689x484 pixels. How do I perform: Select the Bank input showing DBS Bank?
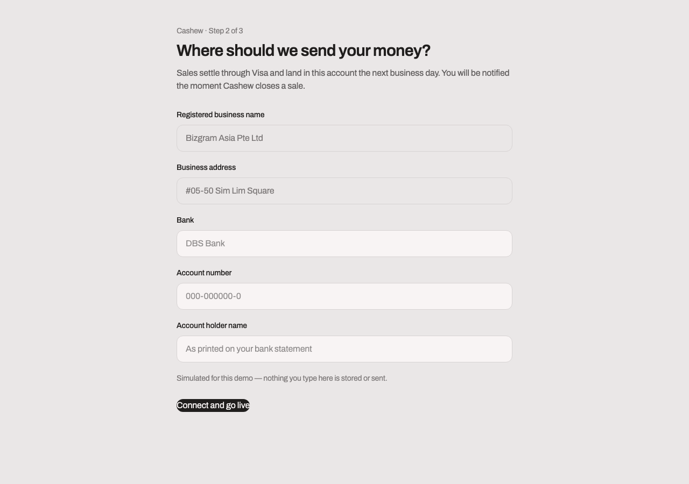point(344,244)
